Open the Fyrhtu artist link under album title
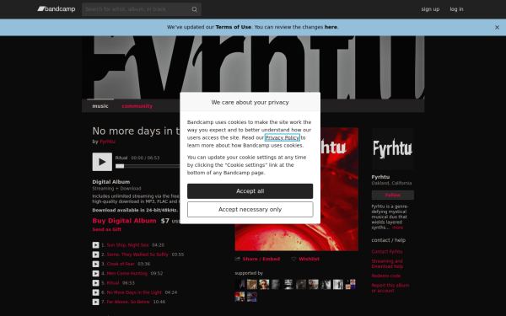Image resolution: width=506 pixels, height=316 pixels. pos(107,142)
